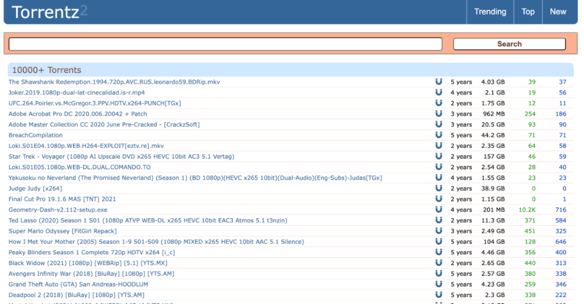Open Final Cut Pro 19.1.6 link
This screenshot has width=584, height=304.
coord(62,199)
